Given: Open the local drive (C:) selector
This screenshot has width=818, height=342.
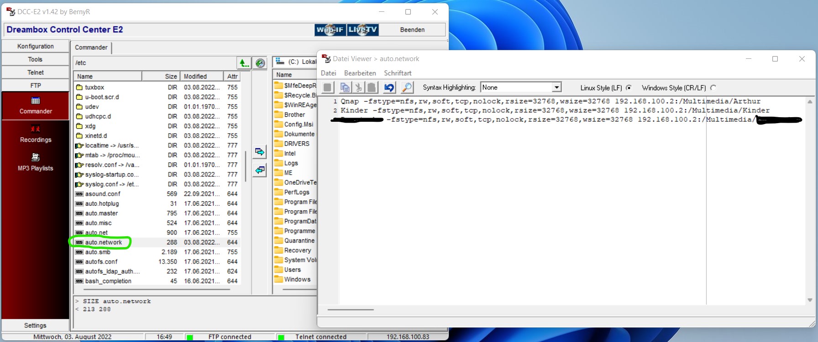Looking at the screenshot, I should 295,62.
